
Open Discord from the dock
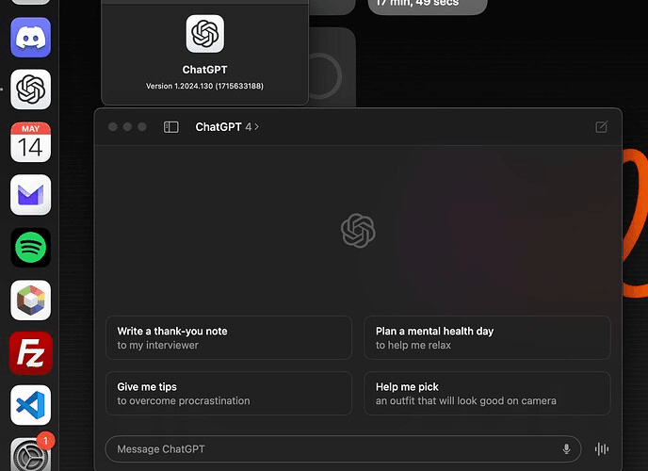[x=30, y=38]
